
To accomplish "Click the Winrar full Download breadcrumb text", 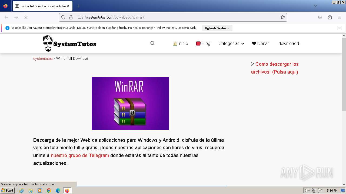I will pos(72,58).
